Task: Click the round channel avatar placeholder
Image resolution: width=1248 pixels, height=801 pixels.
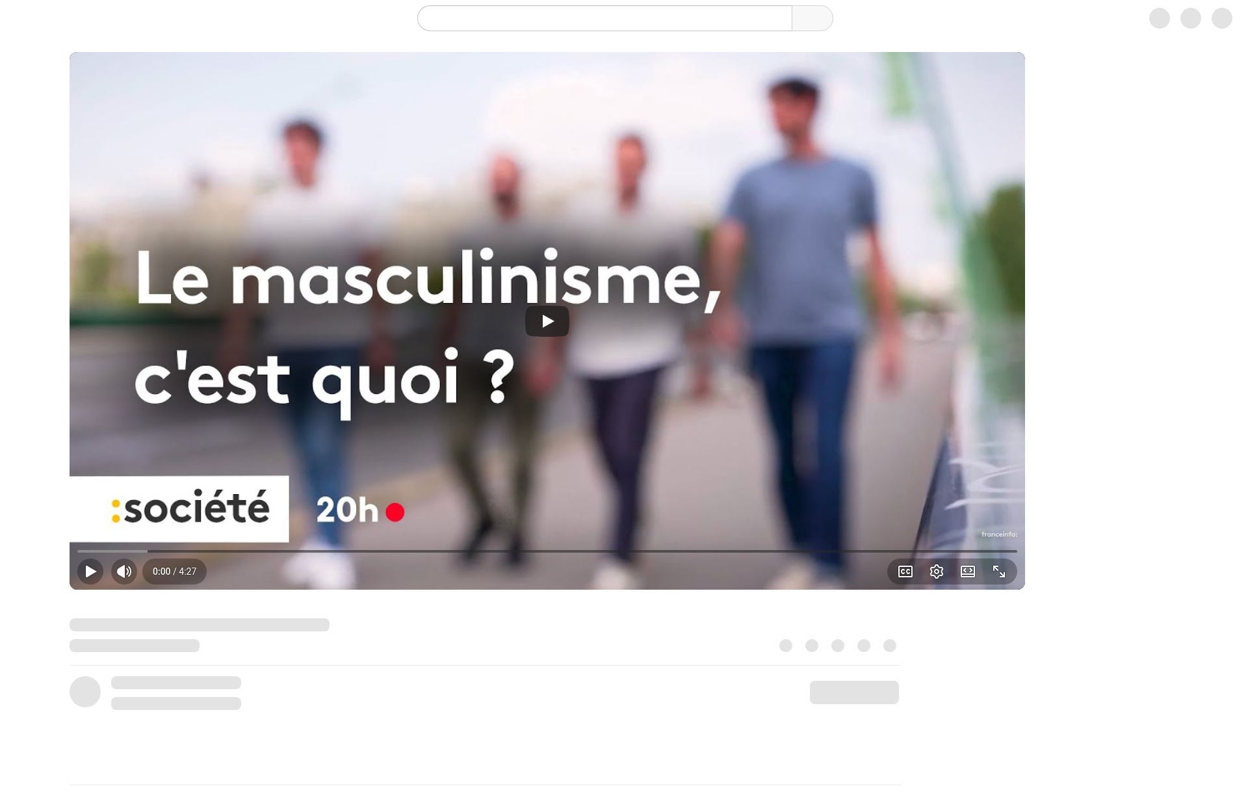Action: [85, 692]
